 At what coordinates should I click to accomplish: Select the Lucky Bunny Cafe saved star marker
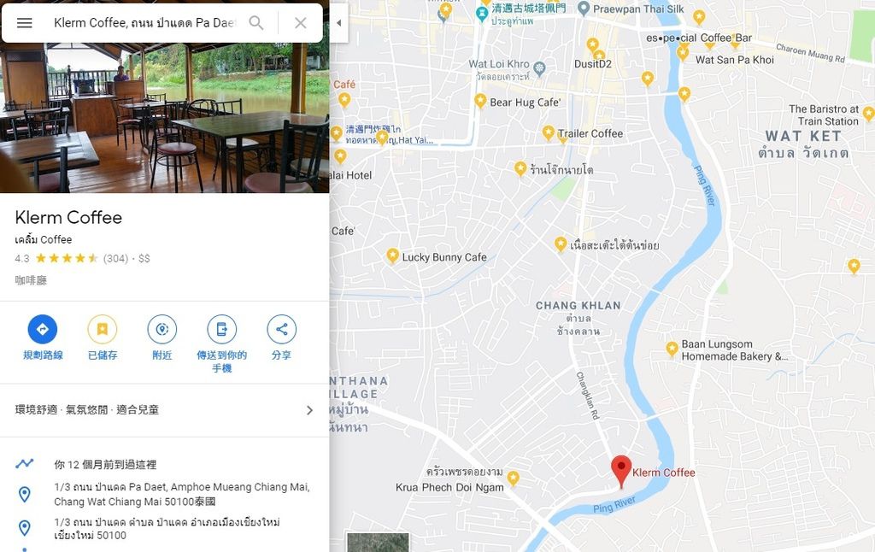click(393, 256)
